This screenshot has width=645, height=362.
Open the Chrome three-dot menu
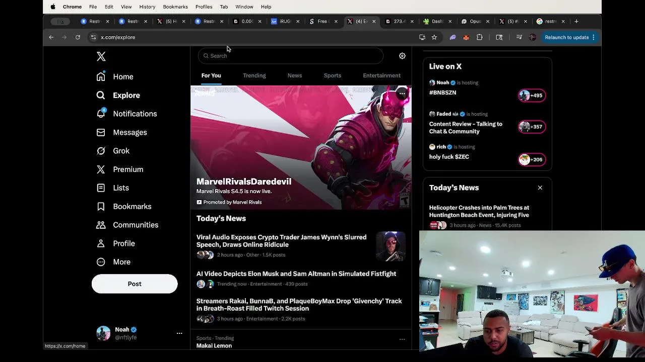(x=594, y=37)
